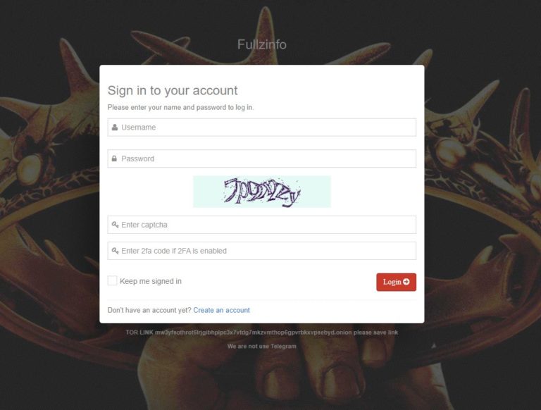The image size is (541, 410).
Task: Click the 'We are not use Telegram' notice
Action: pos(262,346)
